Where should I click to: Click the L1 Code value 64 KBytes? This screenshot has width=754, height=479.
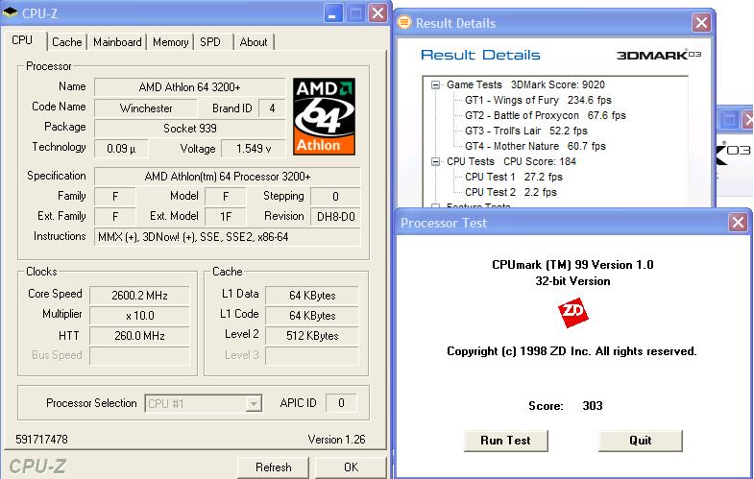(312, 316)
